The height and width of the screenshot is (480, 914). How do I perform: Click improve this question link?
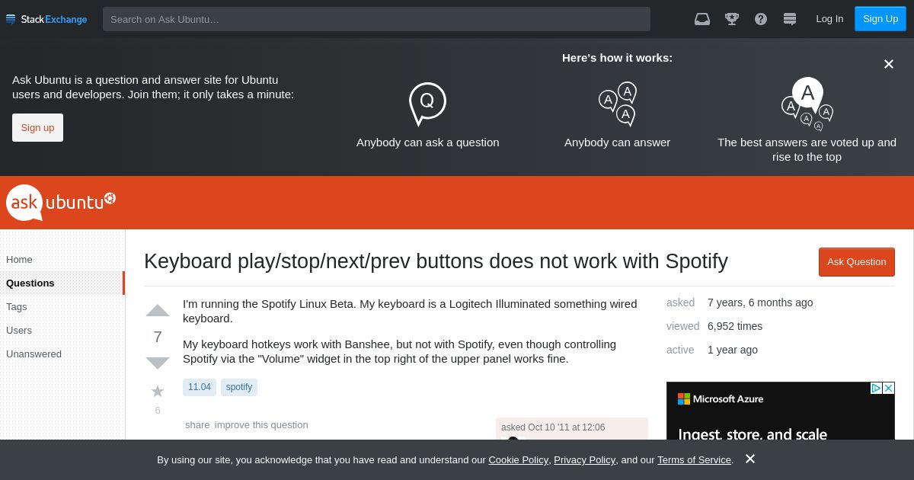point(261,424)
